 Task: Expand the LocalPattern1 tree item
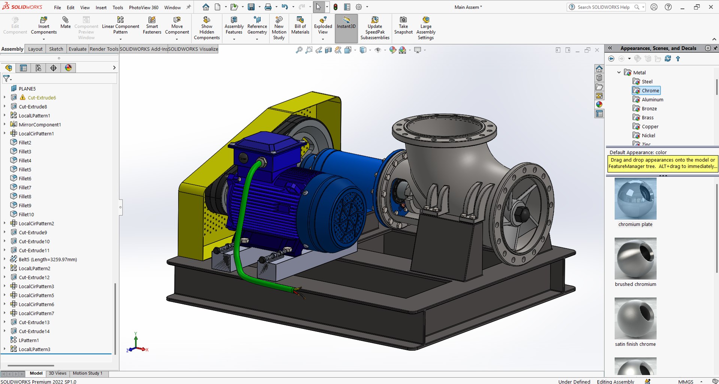(4, 115)
